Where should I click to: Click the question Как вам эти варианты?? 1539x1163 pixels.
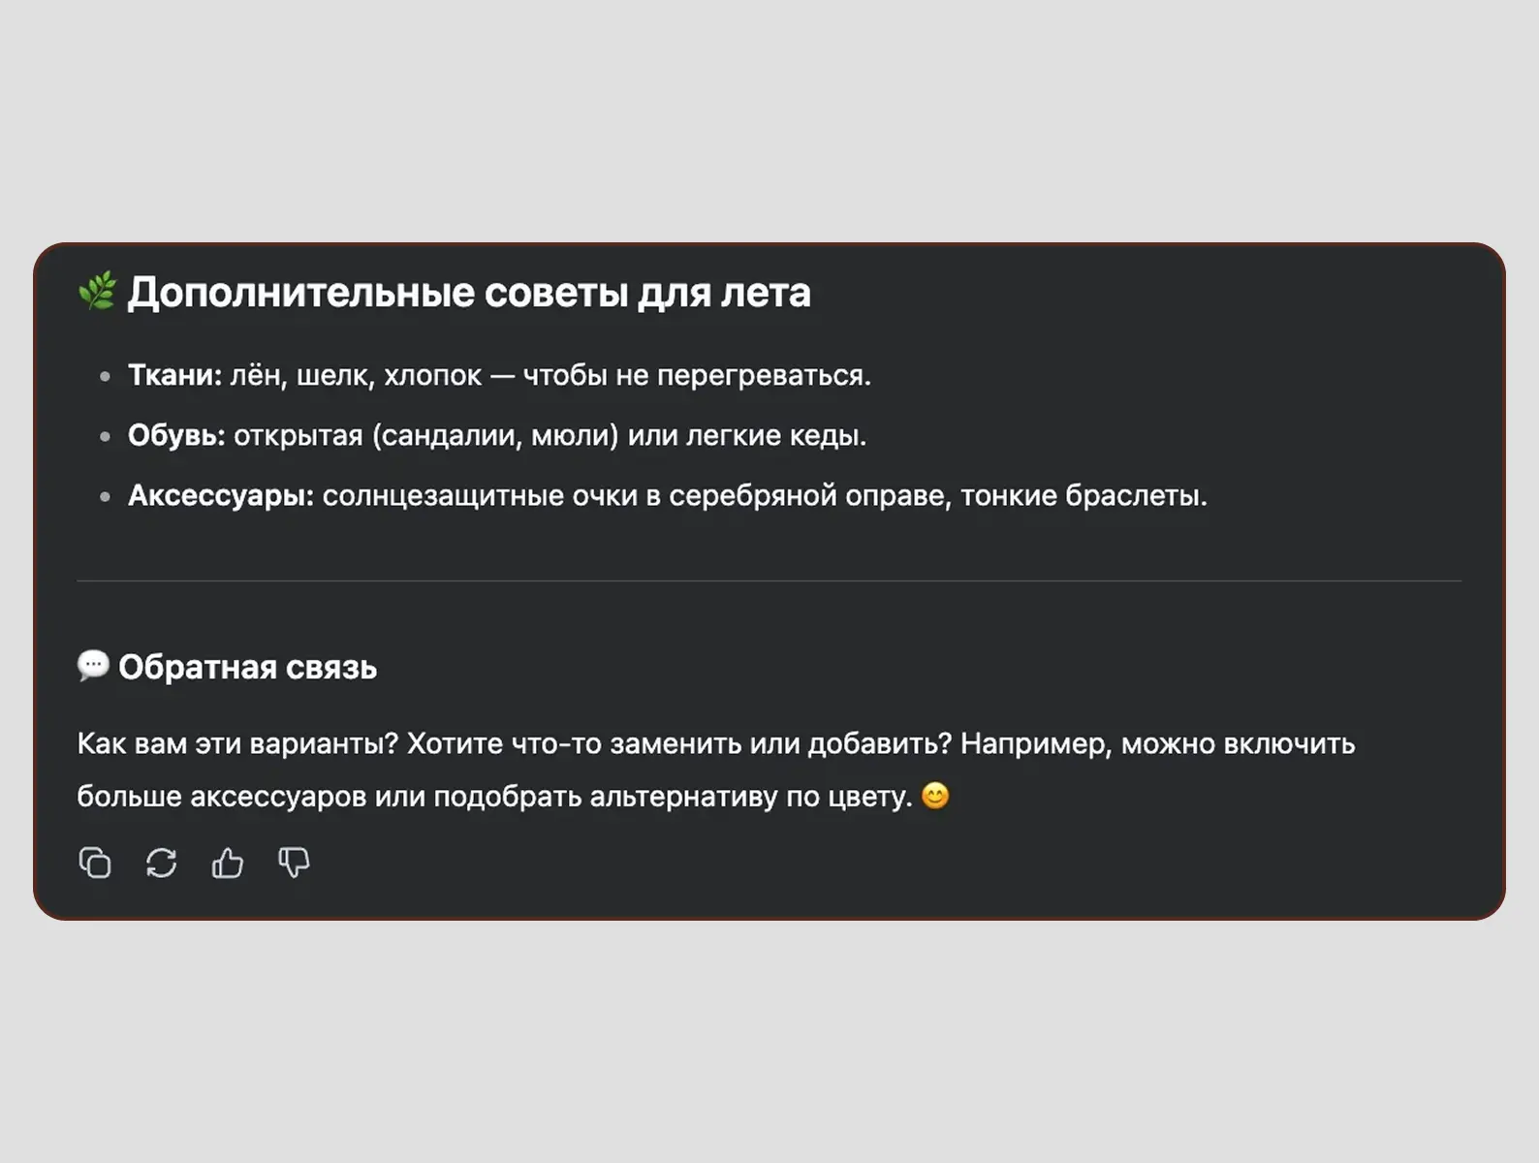237,743
